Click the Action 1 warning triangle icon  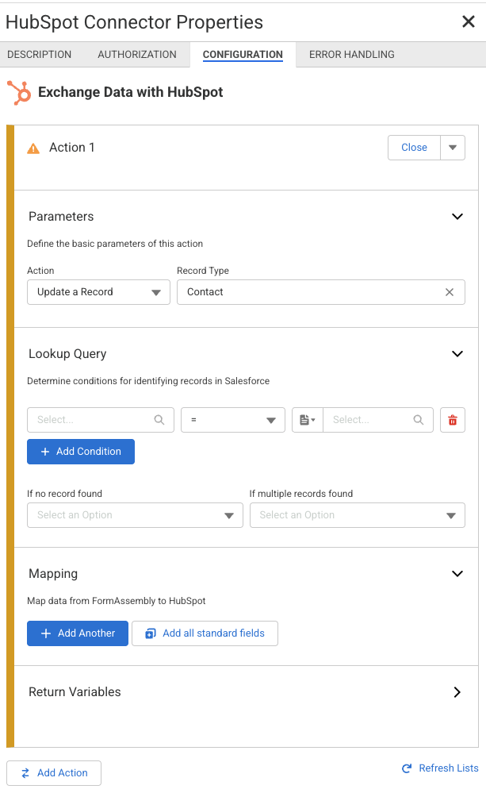pyautogui.click(x=33, y=148)
